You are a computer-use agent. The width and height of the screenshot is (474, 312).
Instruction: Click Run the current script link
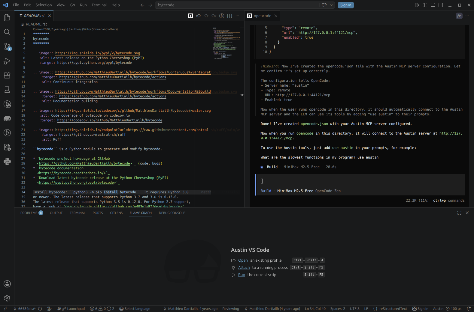242,275
